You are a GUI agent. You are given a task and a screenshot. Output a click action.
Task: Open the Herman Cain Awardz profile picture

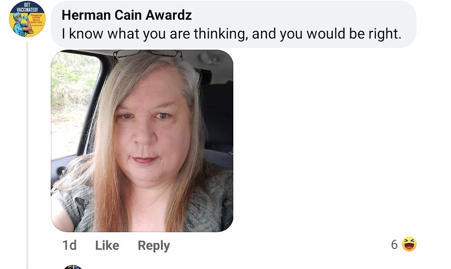27,19
